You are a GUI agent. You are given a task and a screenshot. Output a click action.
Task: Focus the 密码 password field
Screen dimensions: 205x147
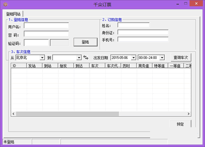pyautogui.click(x=46, y=34)
